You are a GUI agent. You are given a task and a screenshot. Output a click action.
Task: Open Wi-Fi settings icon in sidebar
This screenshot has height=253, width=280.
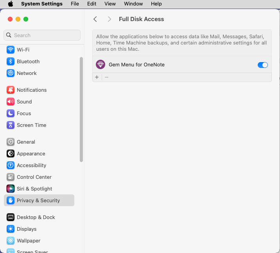pos(11,50)
